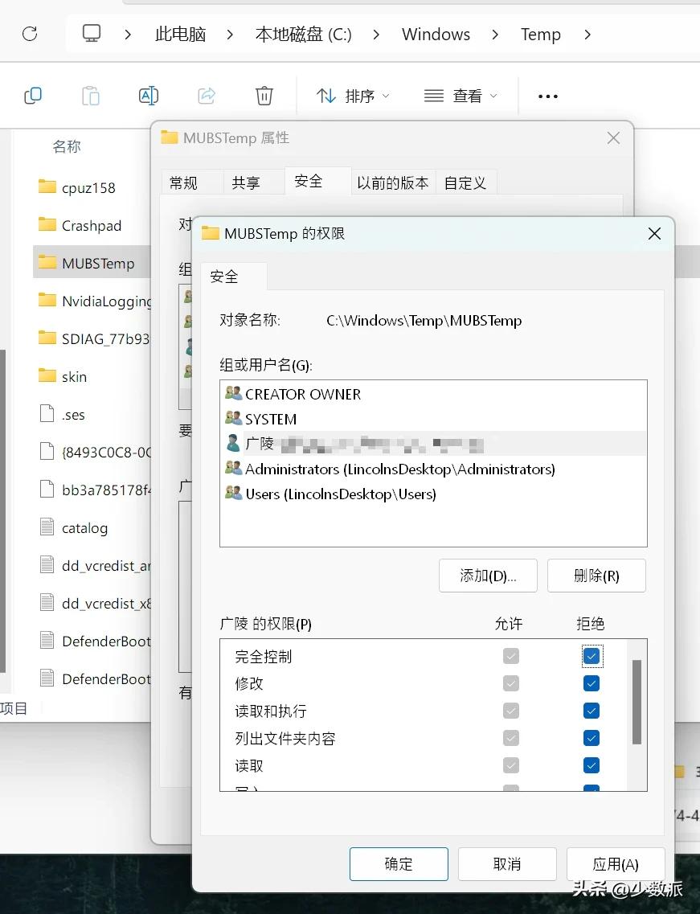
Task: Click the share icon in Explorer toolbar
Action: click(207, 95)
